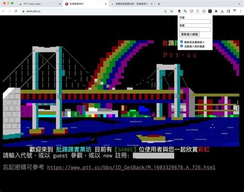The height and width of the screenshot is (192, 244).
Task: Open the Chrome three-dot menu
Action: tap(240, 11)
